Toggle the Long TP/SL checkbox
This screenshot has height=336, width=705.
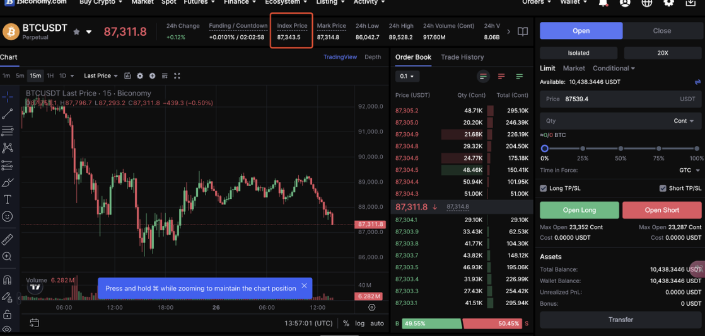(544, 188)
